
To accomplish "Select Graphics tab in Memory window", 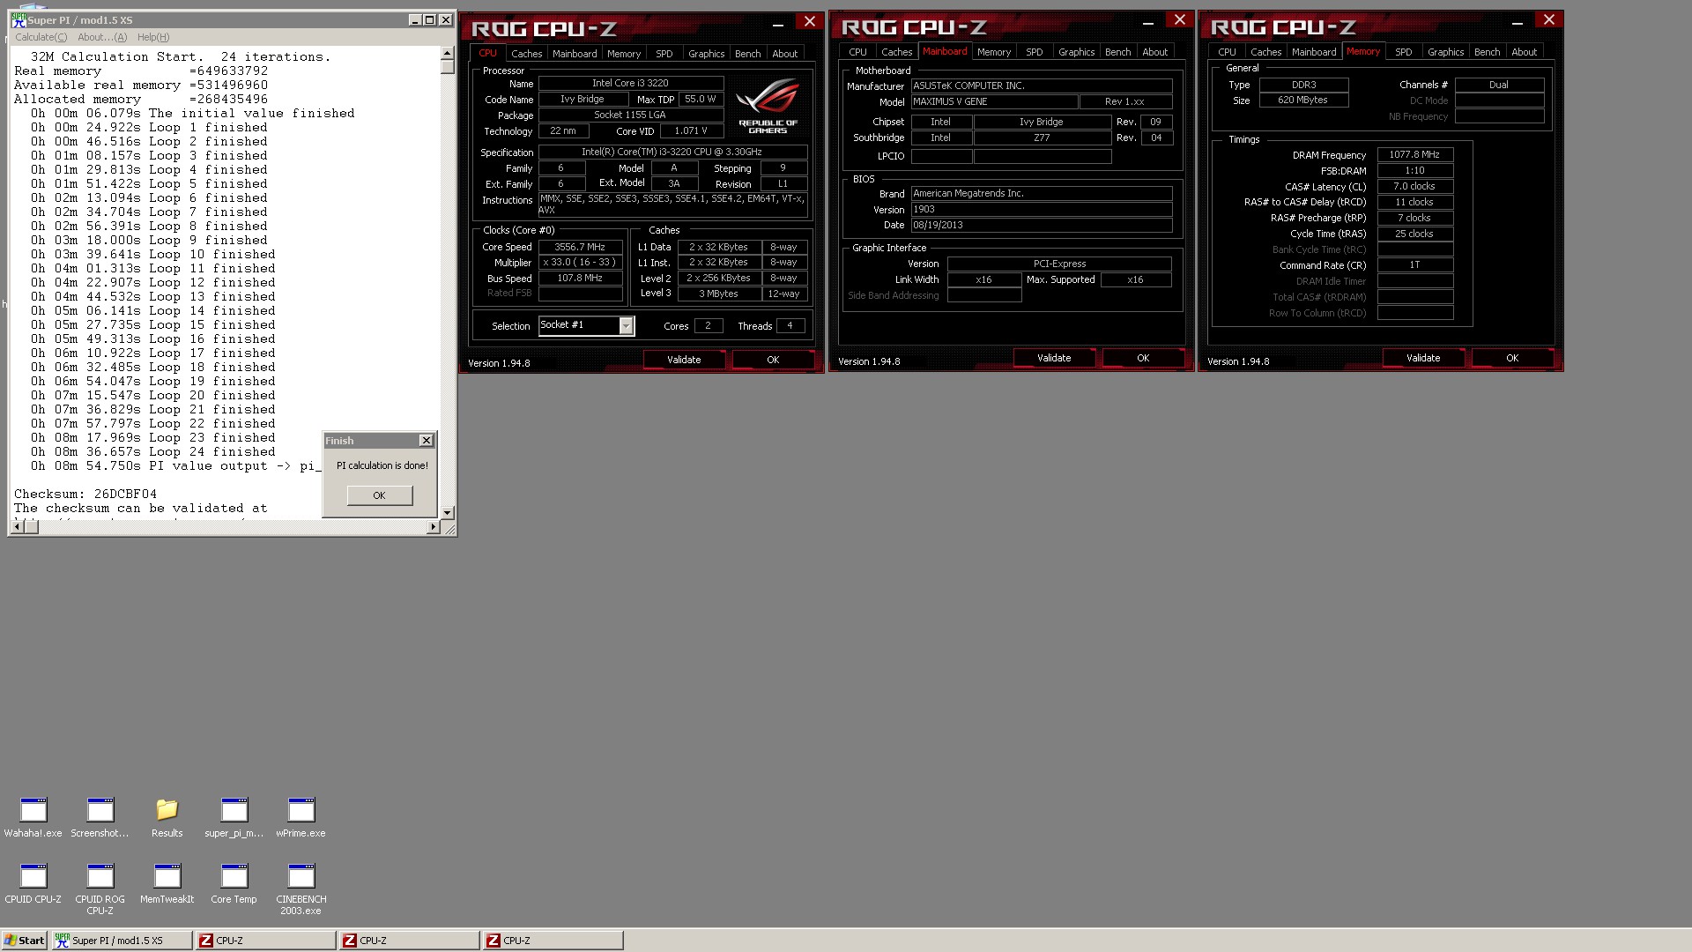I will (1446, 52).
